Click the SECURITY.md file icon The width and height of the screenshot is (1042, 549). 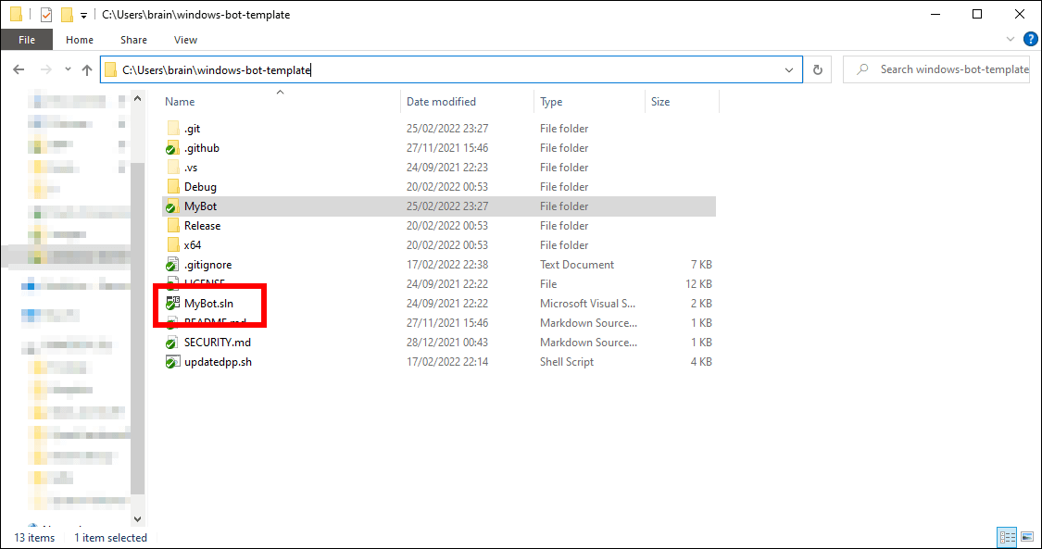click(x=171, y=343)
